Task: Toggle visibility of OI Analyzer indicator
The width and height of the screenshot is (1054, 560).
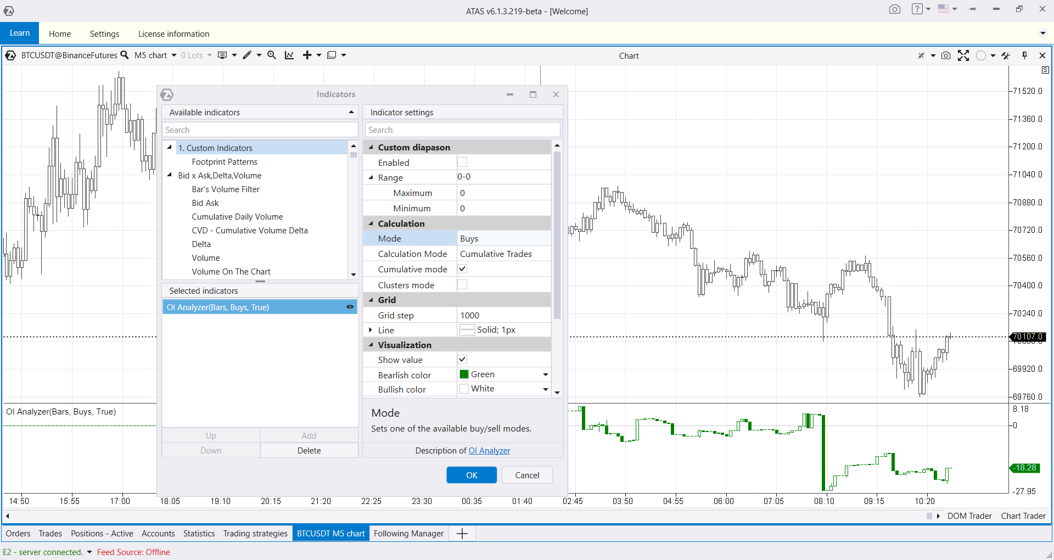Action: [350, 307]
